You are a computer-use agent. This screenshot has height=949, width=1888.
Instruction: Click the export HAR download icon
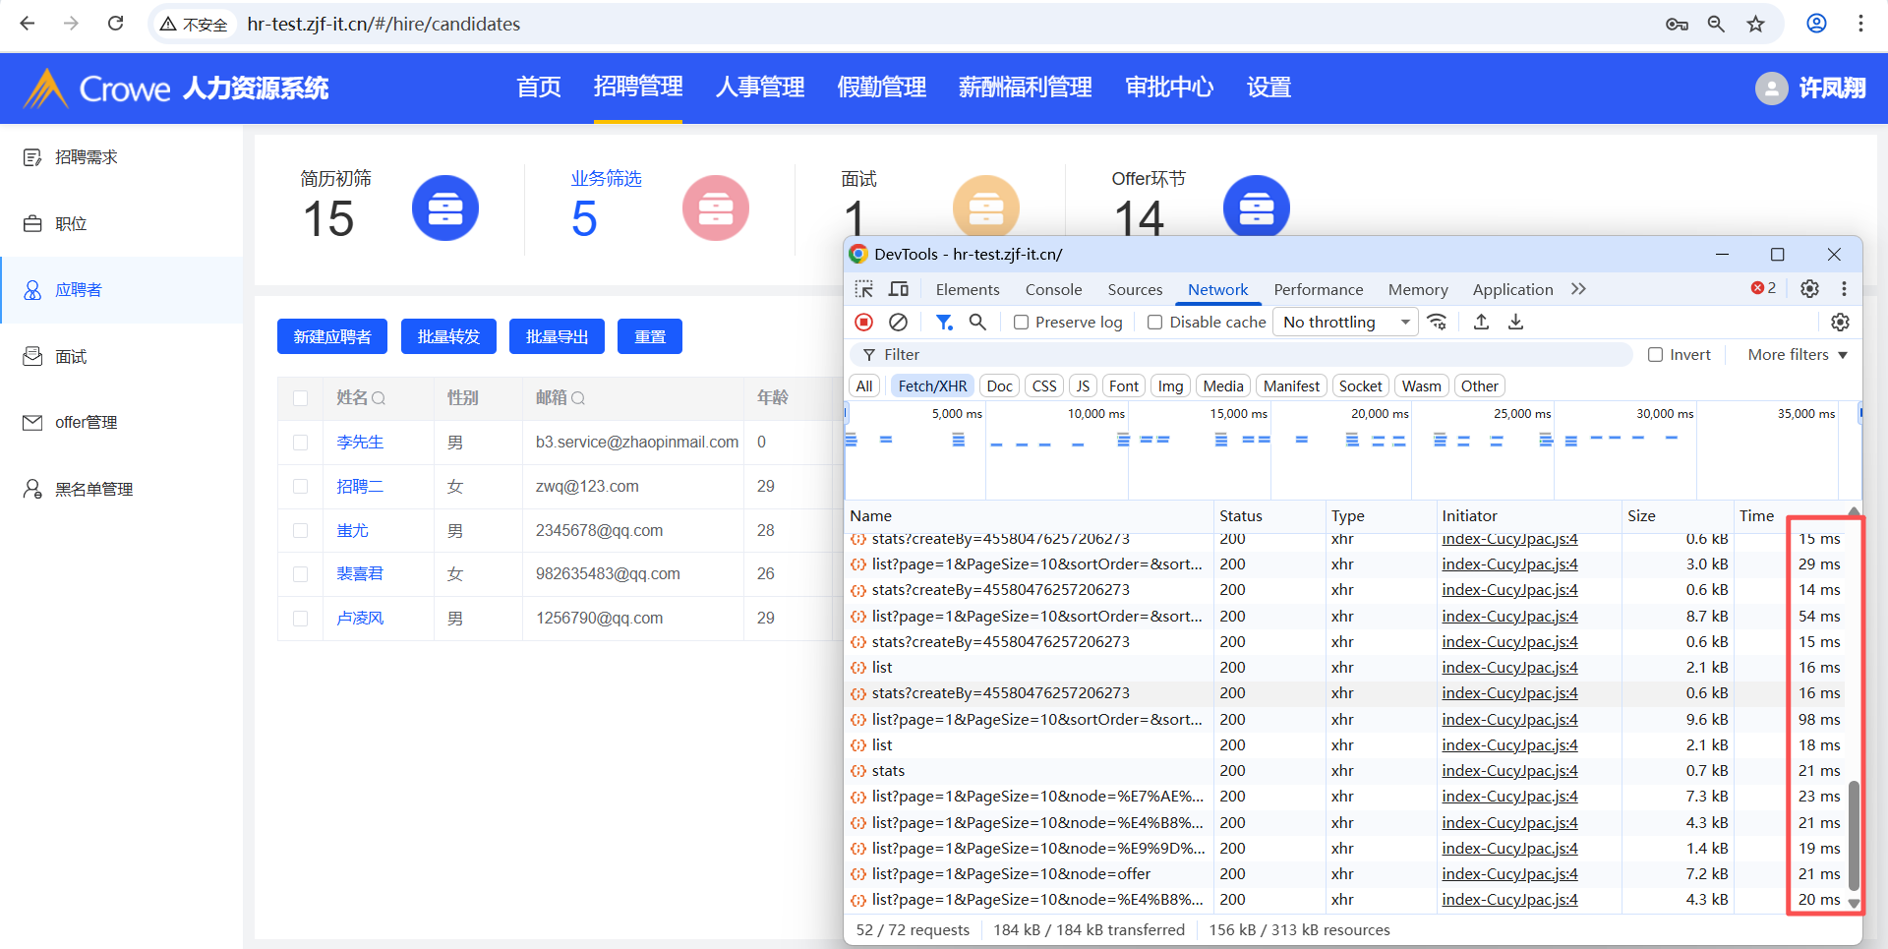1515,322
